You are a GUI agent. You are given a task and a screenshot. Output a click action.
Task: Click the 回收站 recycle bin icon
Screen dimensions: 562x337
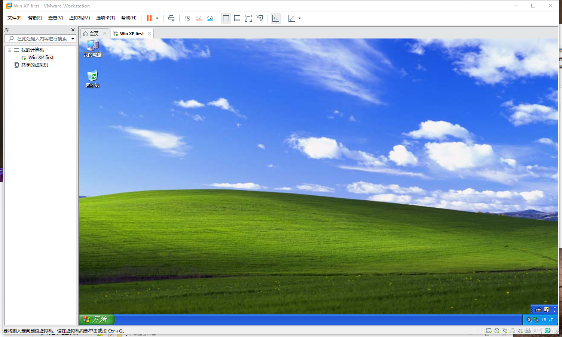pos(93,79)
